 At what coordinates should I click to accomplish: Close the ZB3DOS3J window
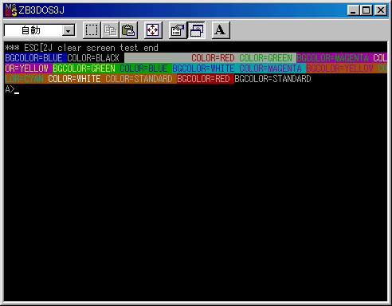point(381,10)
